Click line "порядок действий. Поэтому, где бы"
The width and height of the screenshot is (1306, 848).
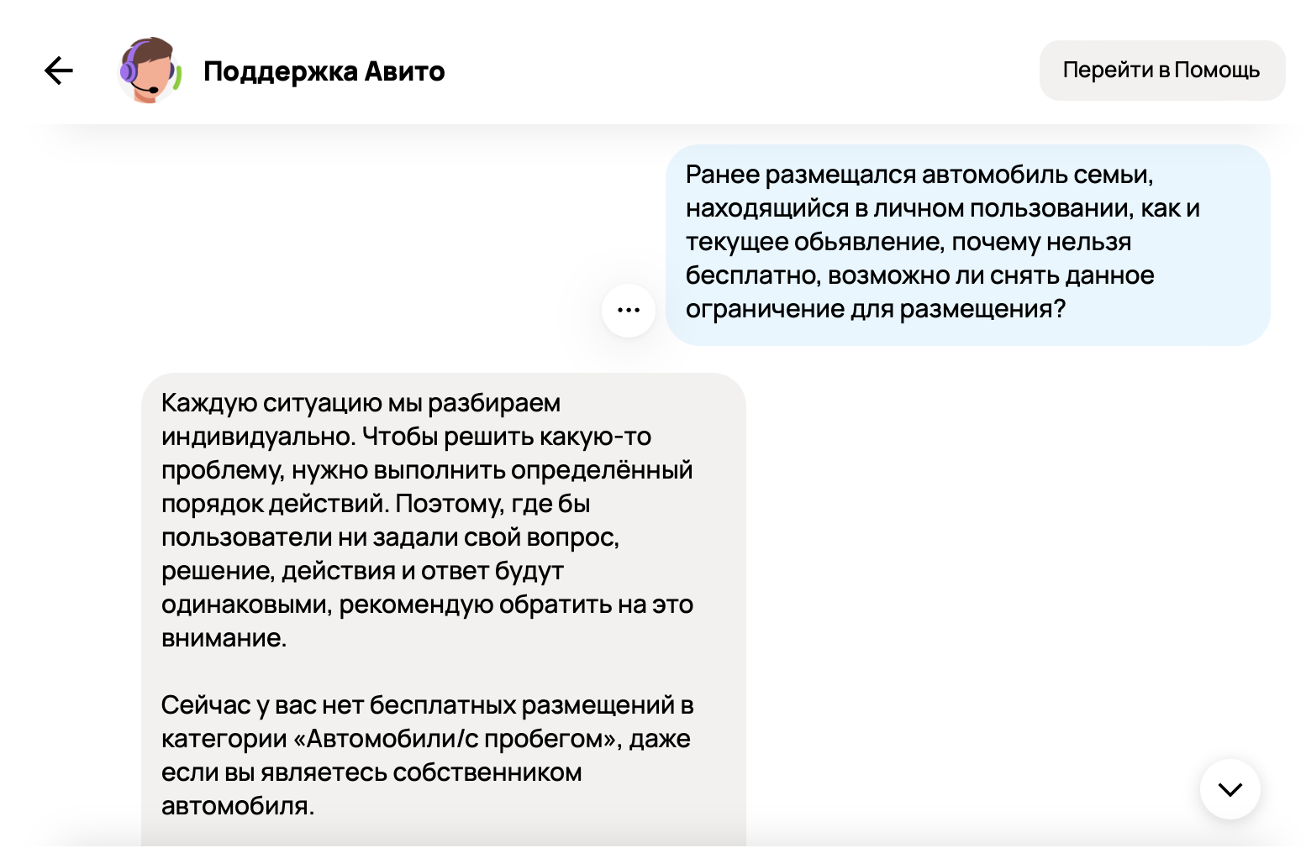point(376,504)
